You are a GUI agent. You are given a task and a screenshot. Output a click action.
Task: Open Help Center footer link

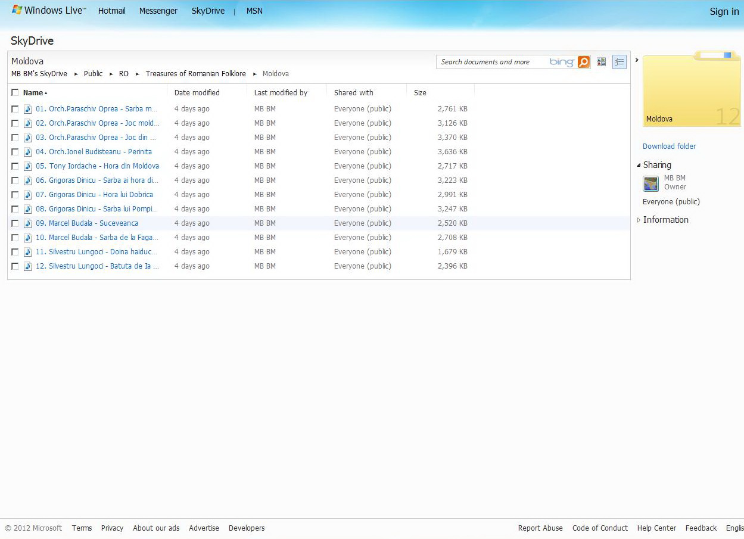(x=656, y=528)
